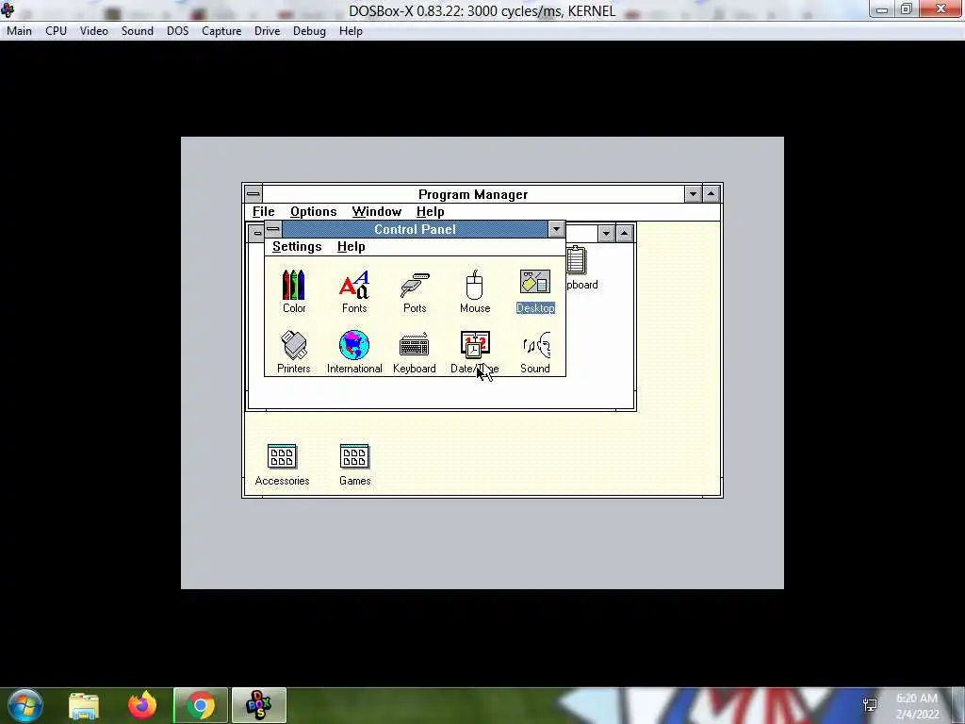The width and height of the screenshot is (965, 724).
Task: Select the Desktop icon in Control Panel
Action: pos(535,291)
